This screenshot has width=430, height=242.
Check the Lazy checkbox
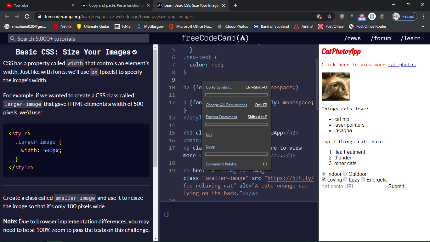(x=345, y=180)
